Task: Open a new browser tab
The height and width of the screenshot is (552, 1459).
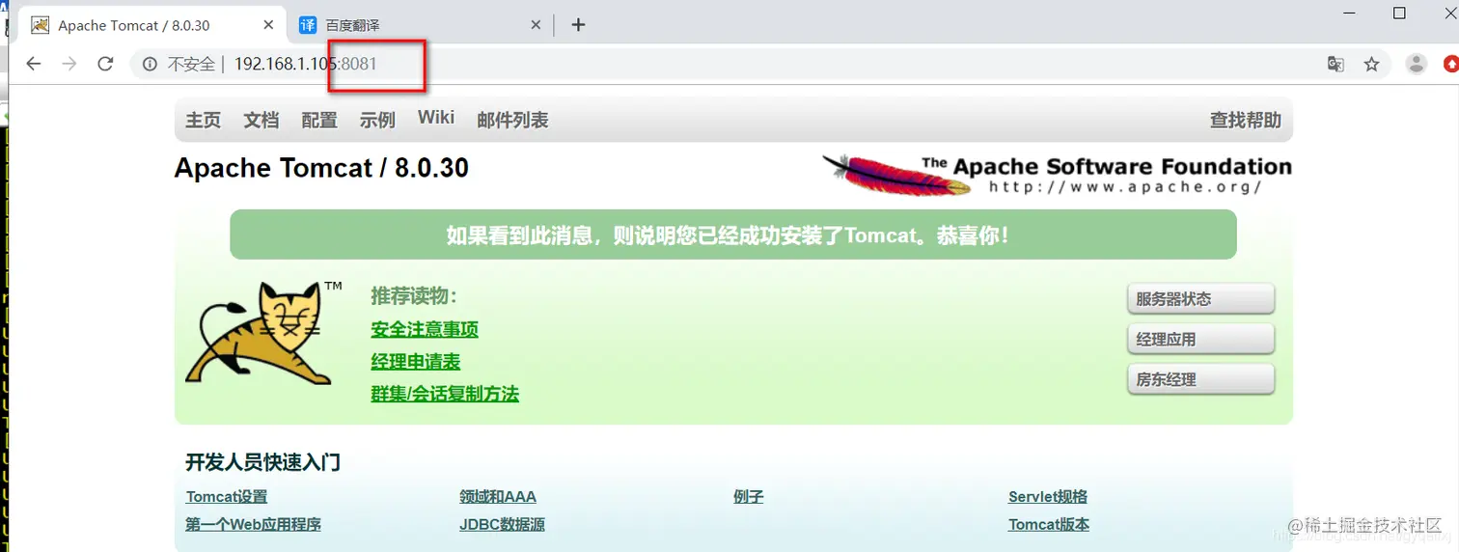Action: [578, 25]
